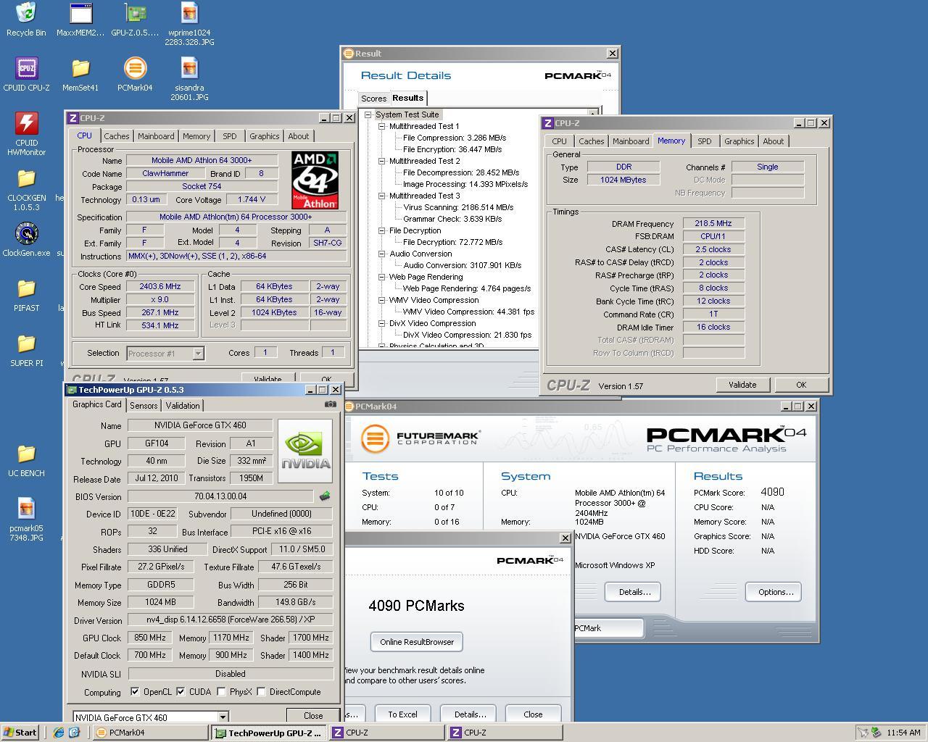Collapse the File Decryption node
Image resolution: width=928 pixels, height=742 pixels.
coord(381,230)
